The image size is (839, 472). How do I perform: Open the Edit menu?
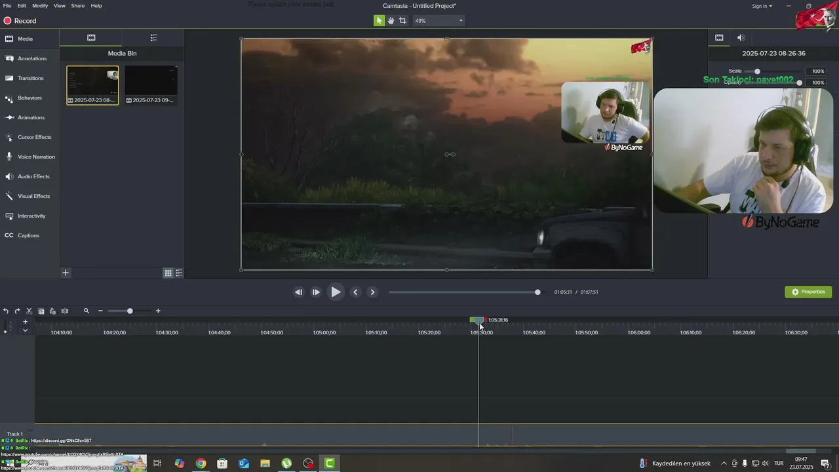(22, 6)
